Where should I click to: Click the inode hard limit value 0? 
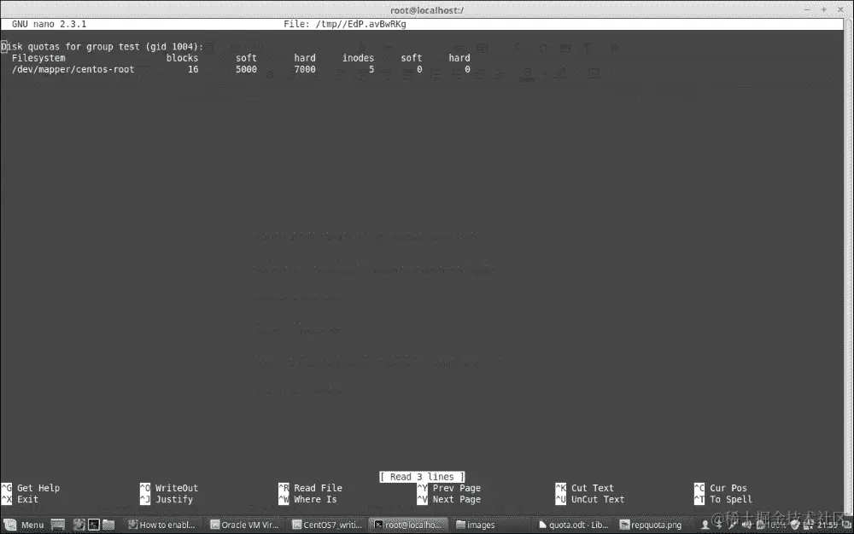467,70
